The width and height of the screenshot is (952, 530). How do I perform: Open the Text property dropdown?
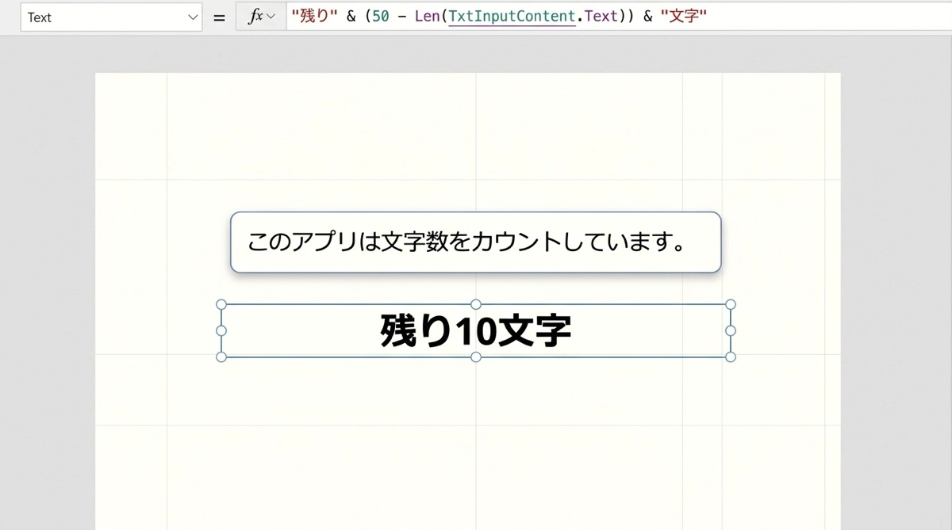click(111, 17)
